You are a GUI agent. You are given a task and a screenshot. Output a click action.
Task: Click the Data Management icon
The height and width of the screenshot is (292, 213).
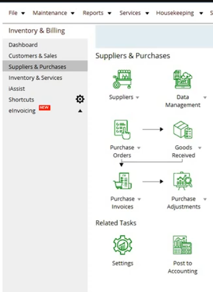pos(183,79)
